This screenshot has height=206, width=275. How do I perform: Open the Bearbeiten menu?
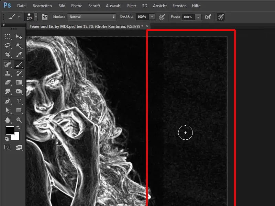[x=42, y=6]
